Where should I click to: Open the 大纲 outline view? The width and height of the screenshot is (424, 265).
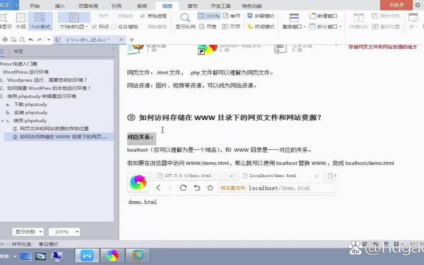point(21,21)
